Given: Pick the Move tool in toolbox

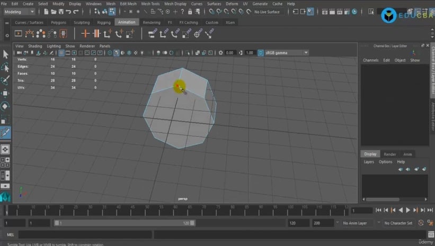Looking at the screenshot, I should click(5, 93).
